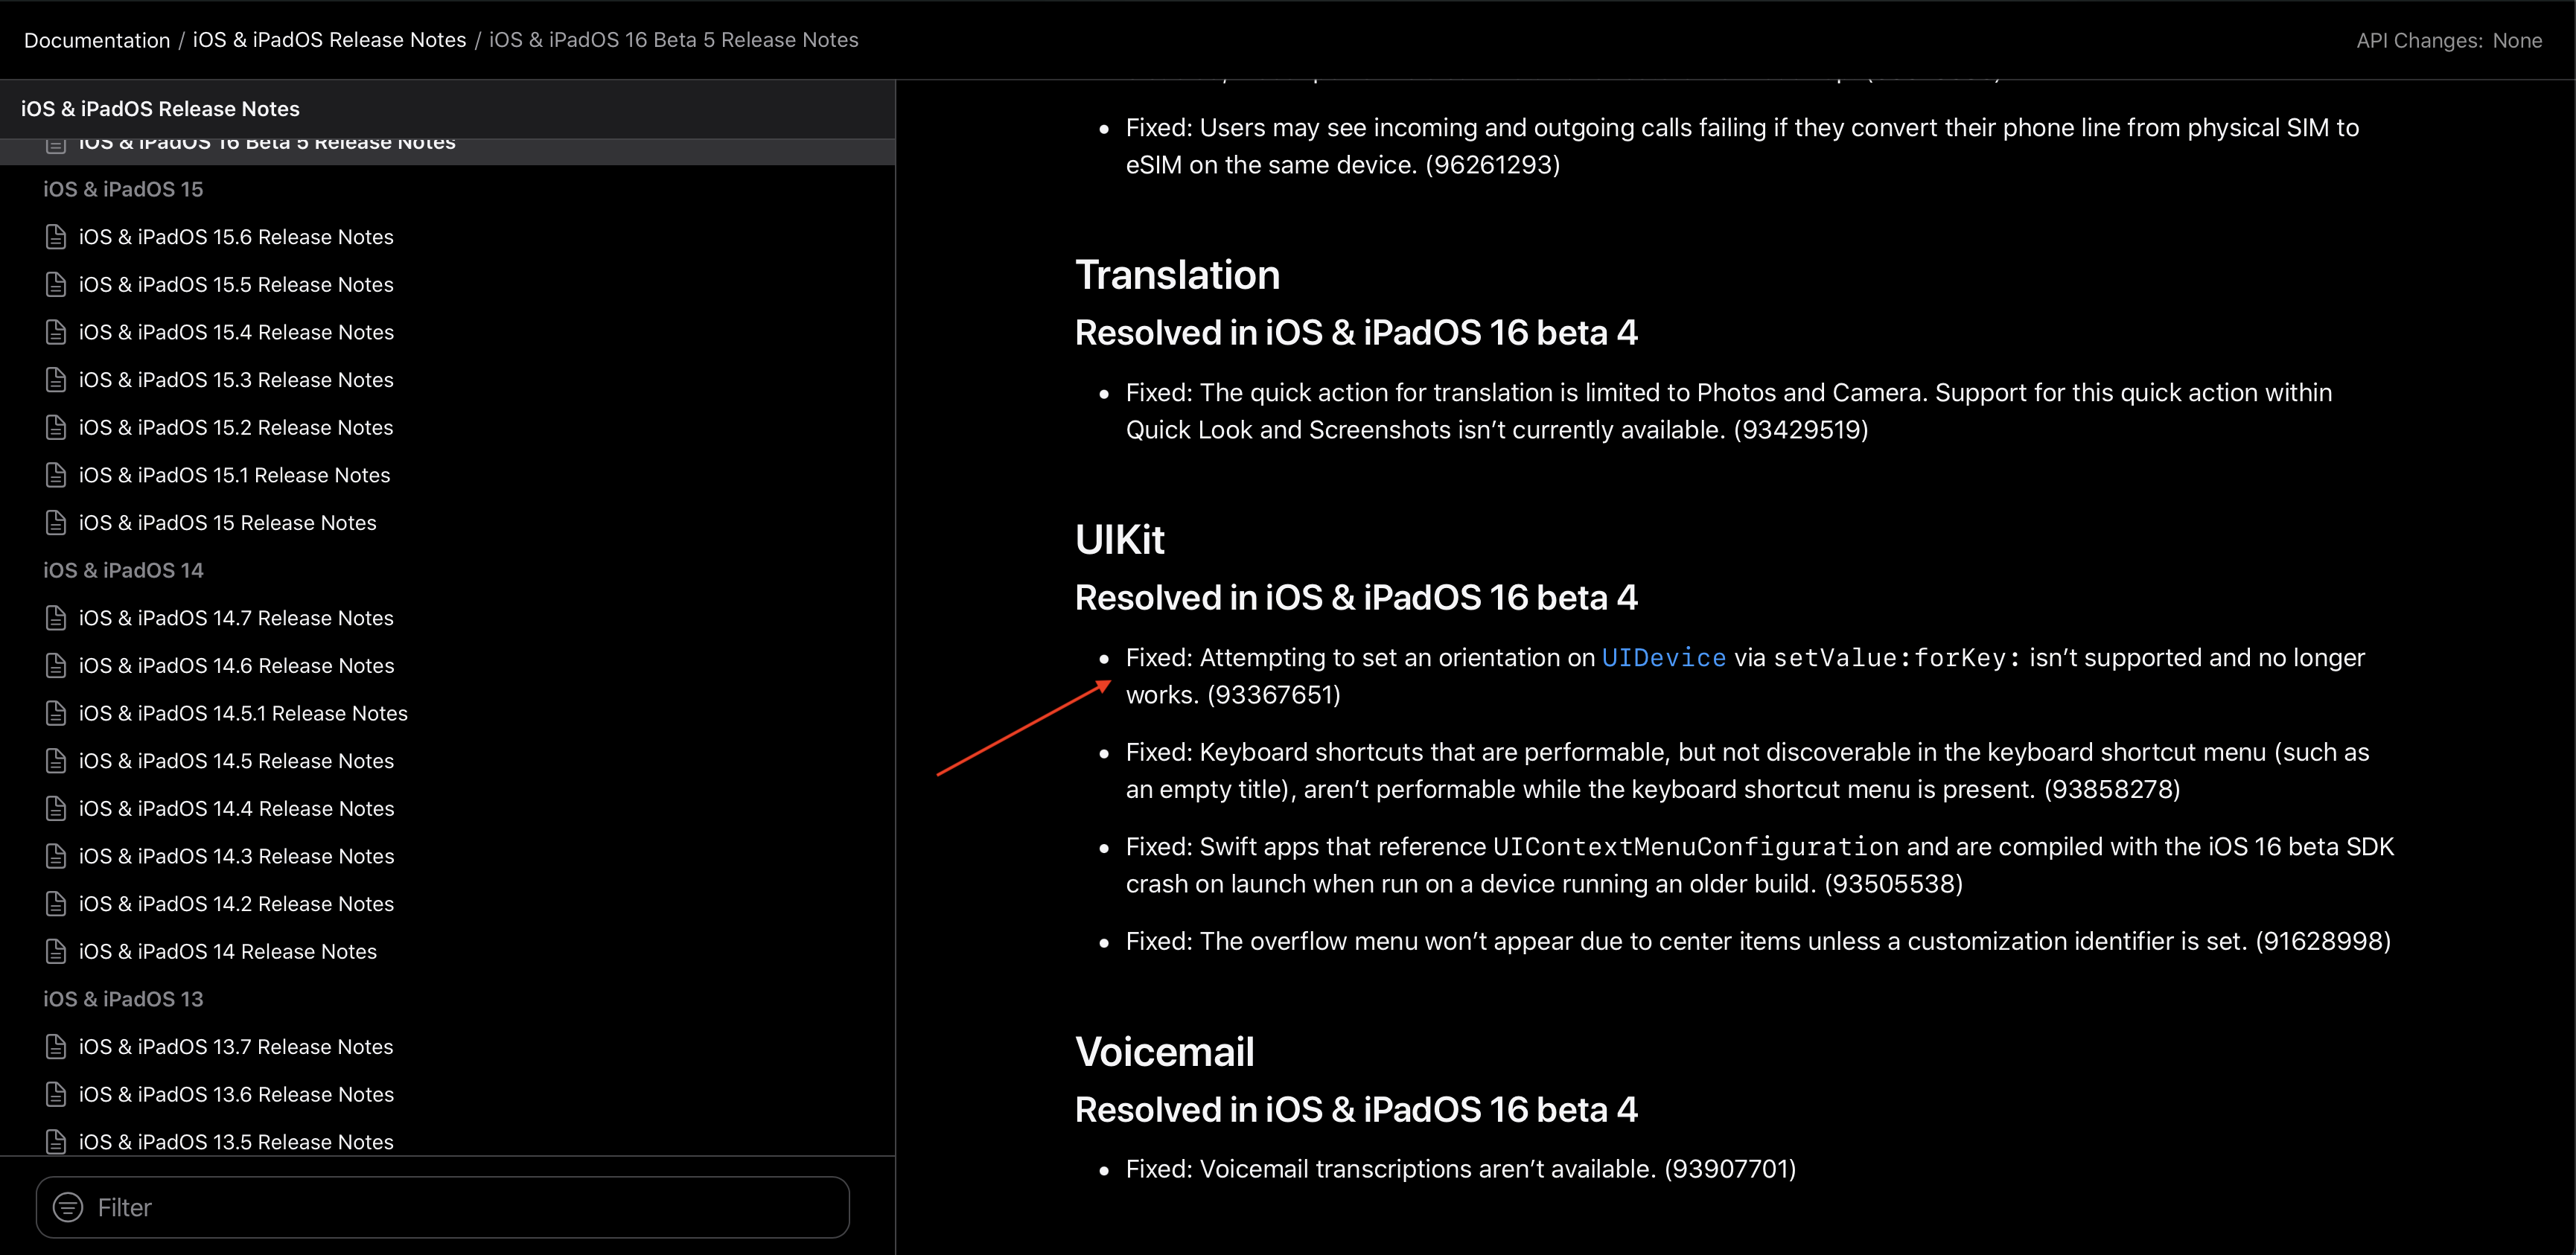Select iOS & iPadOS 15.4 Release Notes
The image size is (2576, 1255).
tap(236, 332)
